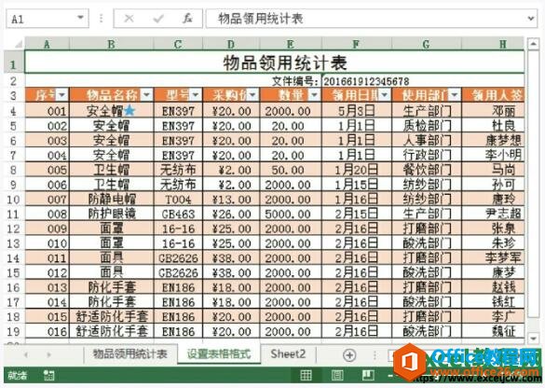Click price cell ¥13.00
545x388 pixels.
click(x=231, y=200)
